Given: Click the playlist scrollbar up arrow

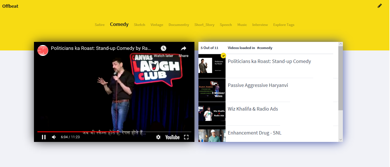Looking at the screenshot, I should click(341, 44).
